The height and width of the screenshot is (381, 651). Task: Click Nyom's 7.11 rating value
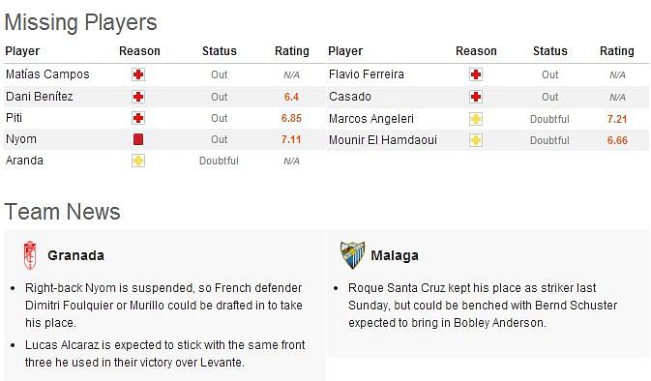coord(291,139)
